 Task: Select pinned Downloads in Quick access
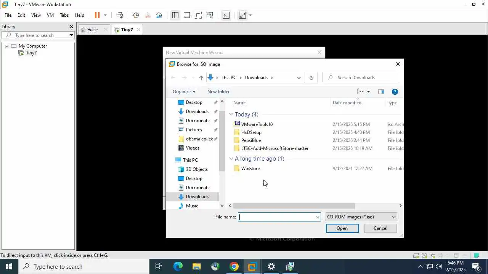(x=197, y=112)
